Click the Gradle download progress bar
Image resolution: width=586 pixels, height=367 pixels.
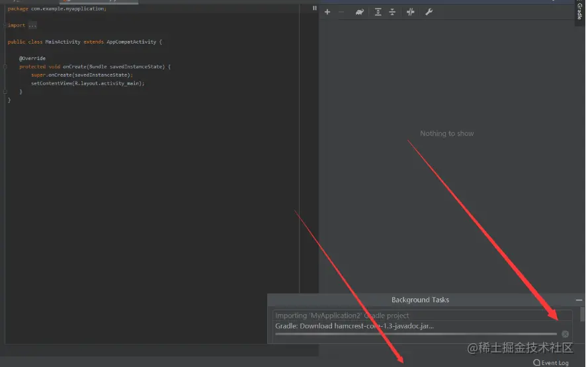[416, 334]
